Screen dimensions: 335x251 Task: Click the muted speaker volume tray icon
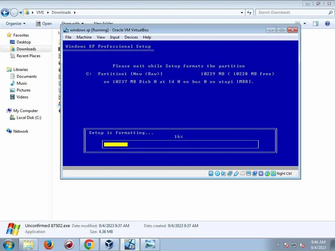(302, 245)
